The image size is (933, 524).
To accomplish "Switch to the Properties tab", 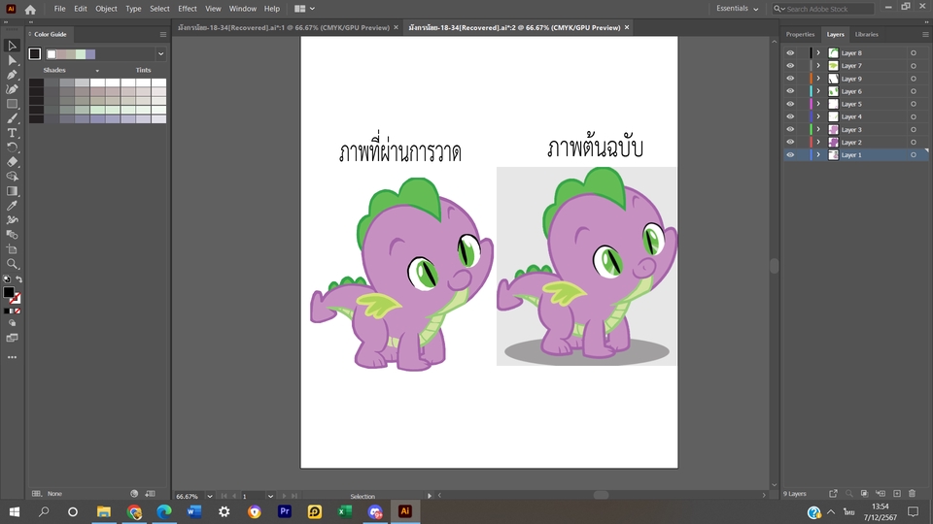I will click(x=800, y=35).
